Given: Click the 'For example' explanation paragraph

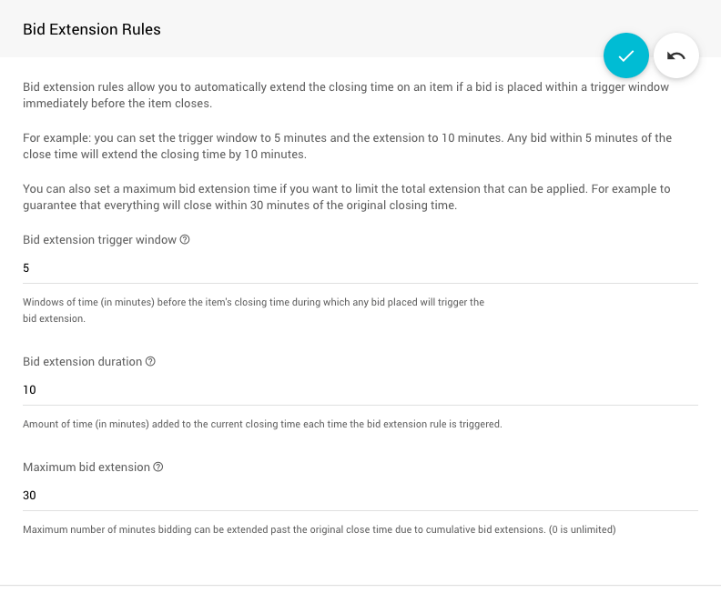Looking at the screenshot, I should click(x=346, y=146).
